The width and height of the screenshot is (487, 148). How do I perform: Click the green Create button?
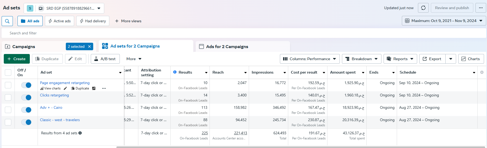[17, 59]
